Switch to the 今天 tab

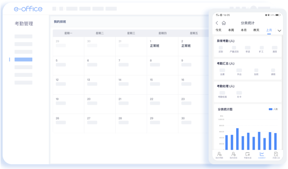point(218,30)
